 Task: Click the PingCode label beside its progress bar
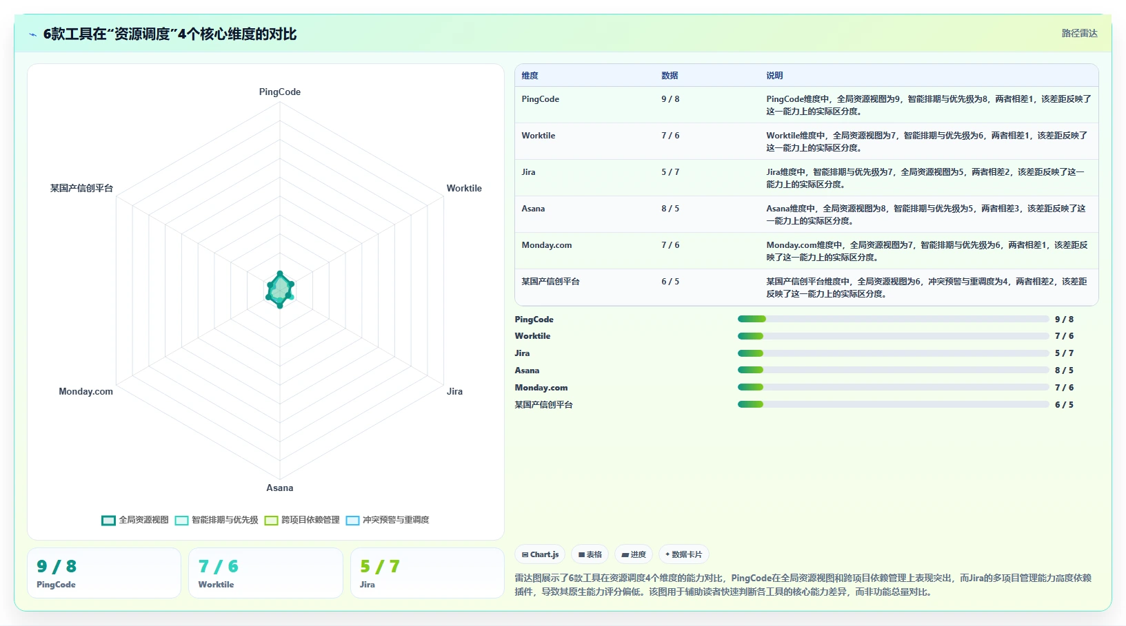[534, 320]
